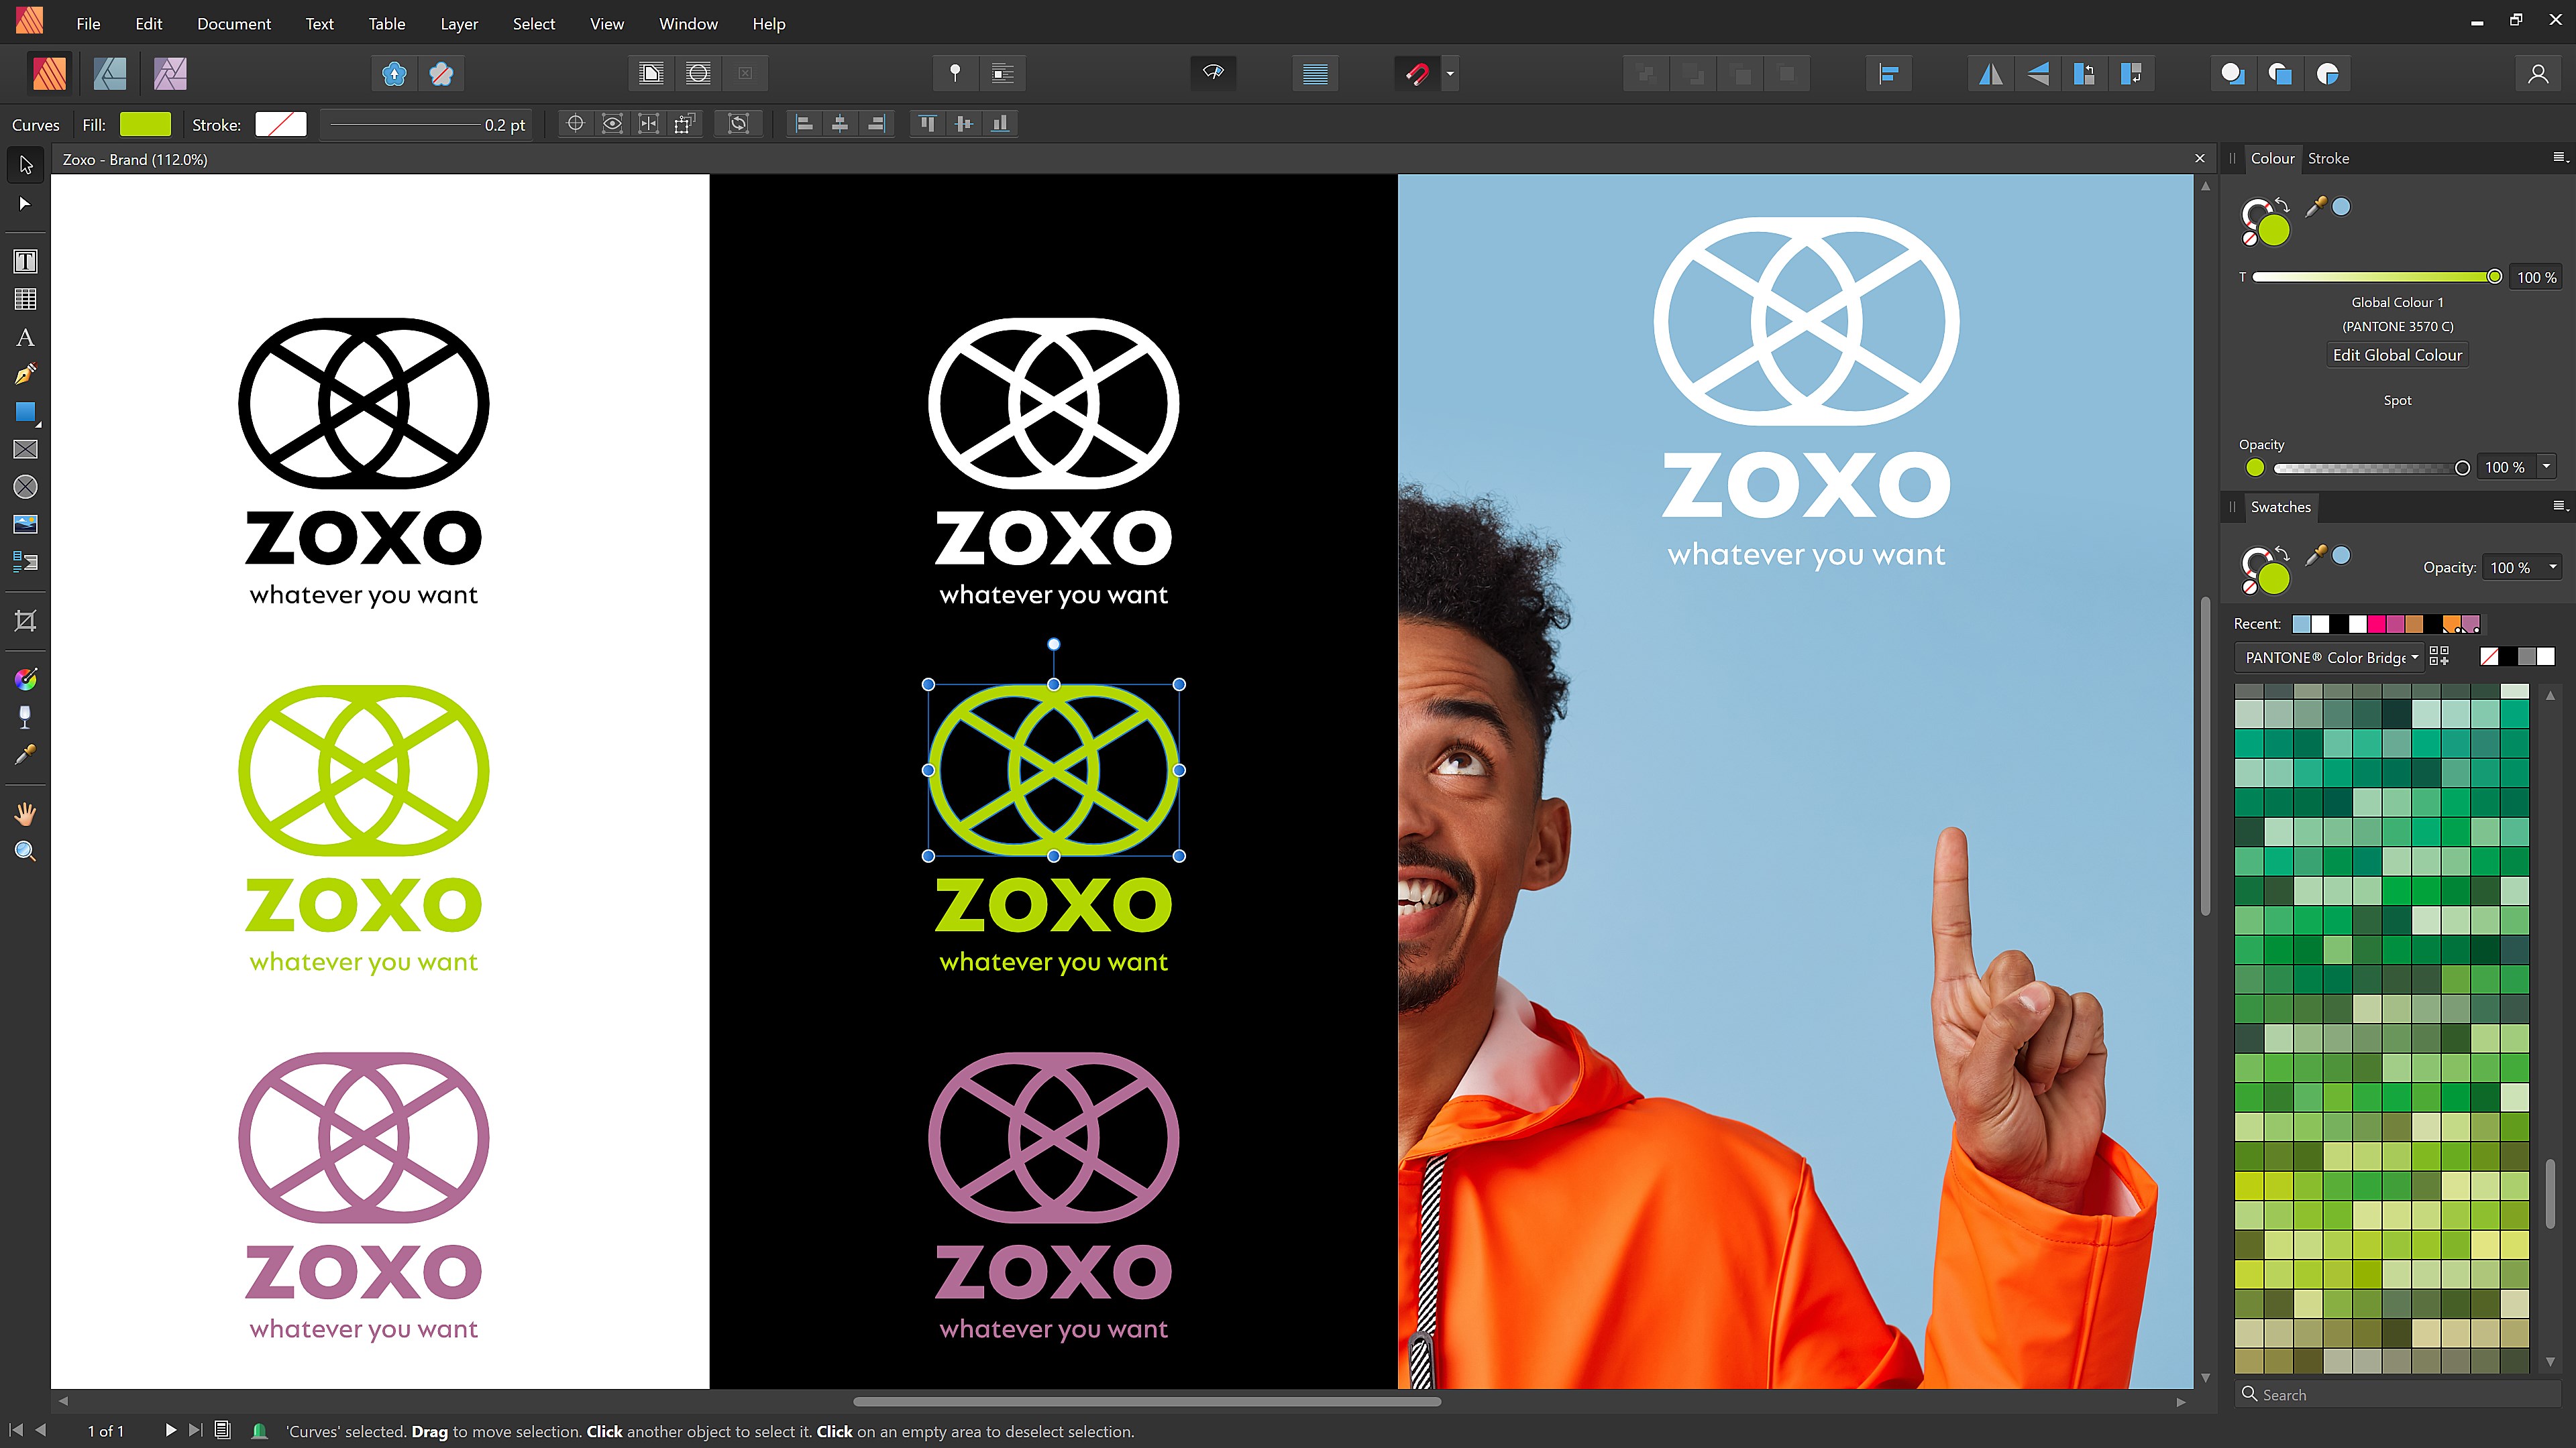Select the Frame Text tool
Screen dimensions: 2576x1448
[25, 262]
